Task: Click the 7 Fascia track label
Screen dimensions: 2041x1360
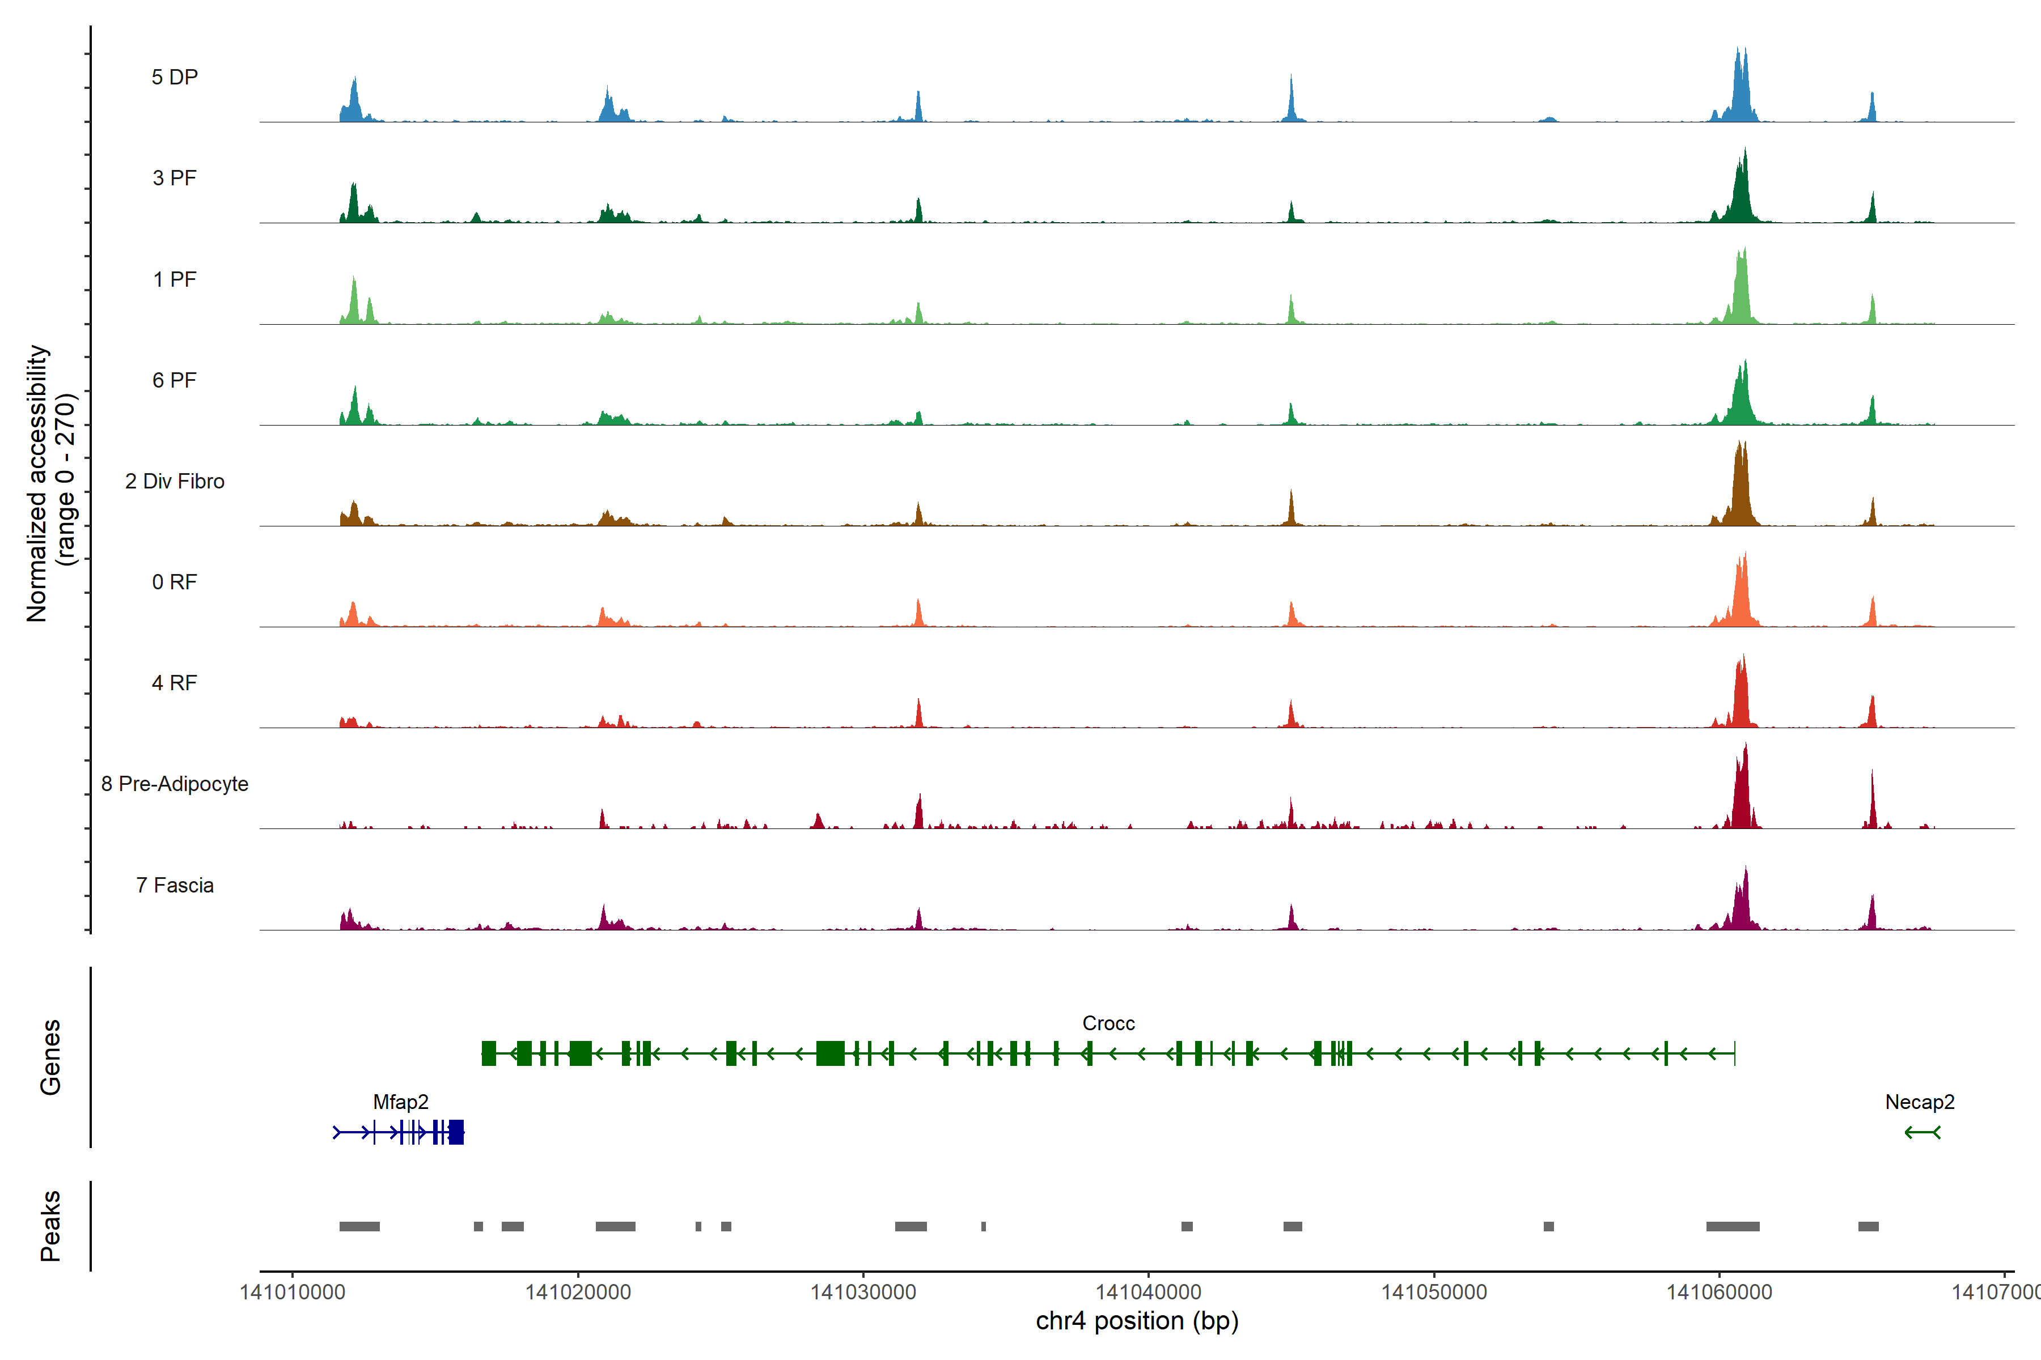Action: [x=175, y=886]
